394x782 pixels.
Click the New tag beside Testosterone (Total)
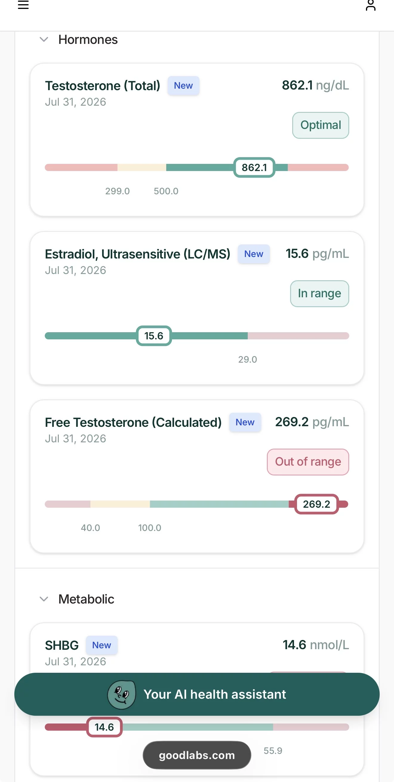tap(183, 86)
